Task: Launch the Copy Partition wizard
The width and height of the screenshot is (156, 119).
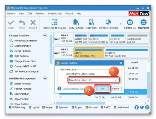Action: [x=76, y=24]
